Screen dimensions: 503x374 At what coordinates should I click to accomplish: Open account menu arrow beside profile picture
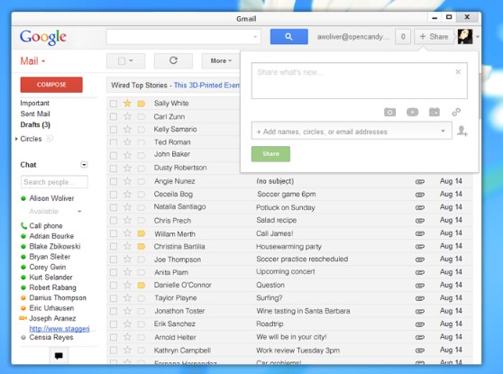(478, 37)
